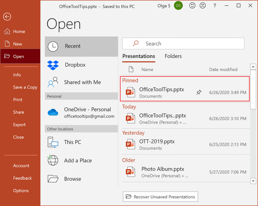The image size is (258, 206).
Task: Select OneDrive - Personal location
Action: pos(81,113)
